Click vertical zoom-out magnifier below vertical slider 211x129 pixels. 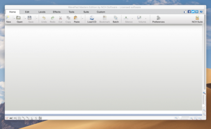click(x=204, y=110)
